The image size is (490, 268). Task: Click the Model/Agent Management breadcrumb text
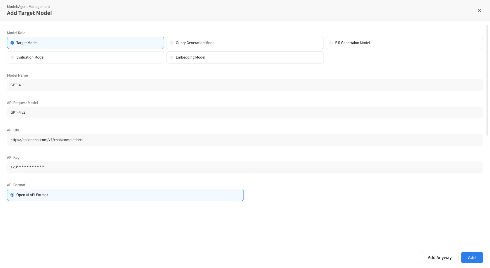click(29, 6)
